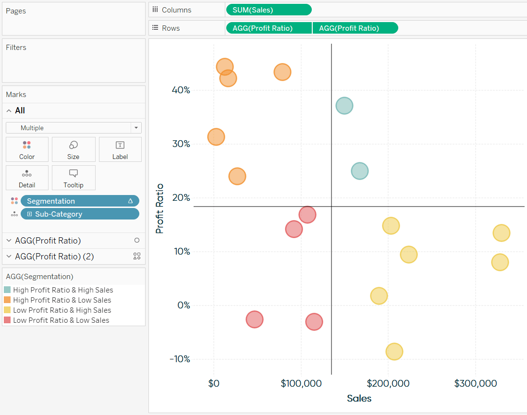Click the color icon on the Segmentation pill
This screenshot has height=415, width=527.
coord(14,201)
